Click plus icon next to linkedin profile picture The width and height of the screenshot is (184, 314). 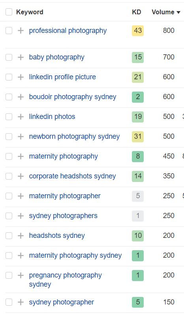pos(21,77)
